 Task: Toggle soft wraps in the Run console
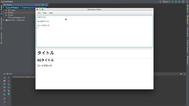(9, 84)
